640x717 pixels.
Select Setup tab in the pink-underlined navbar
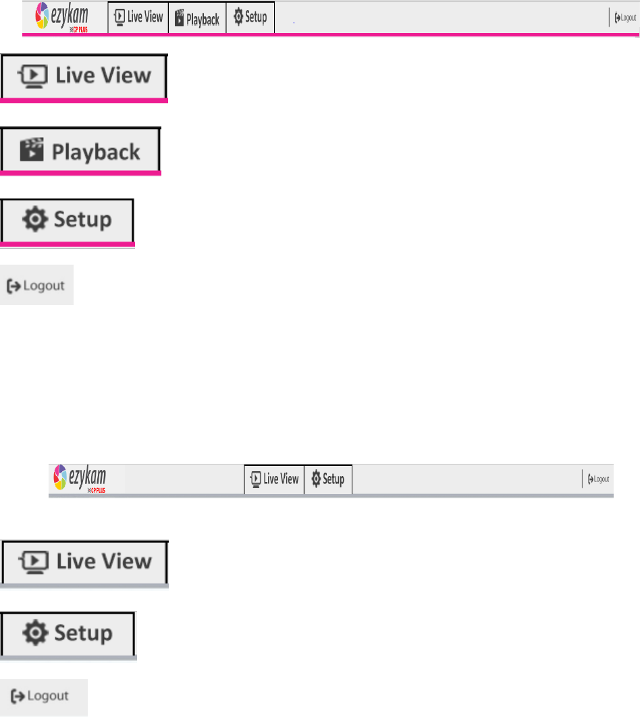[x=250, y=18]
